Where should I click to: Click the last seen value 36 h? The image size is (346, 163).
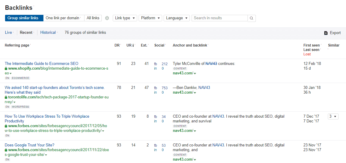pos(307,92)
